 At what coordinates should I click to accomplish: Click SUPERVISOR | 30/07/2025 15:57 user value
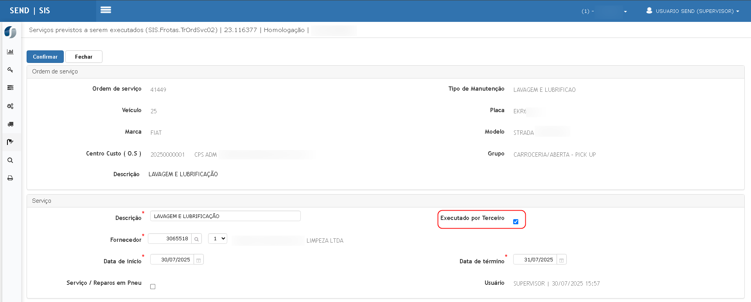click(x=557, y=284)
